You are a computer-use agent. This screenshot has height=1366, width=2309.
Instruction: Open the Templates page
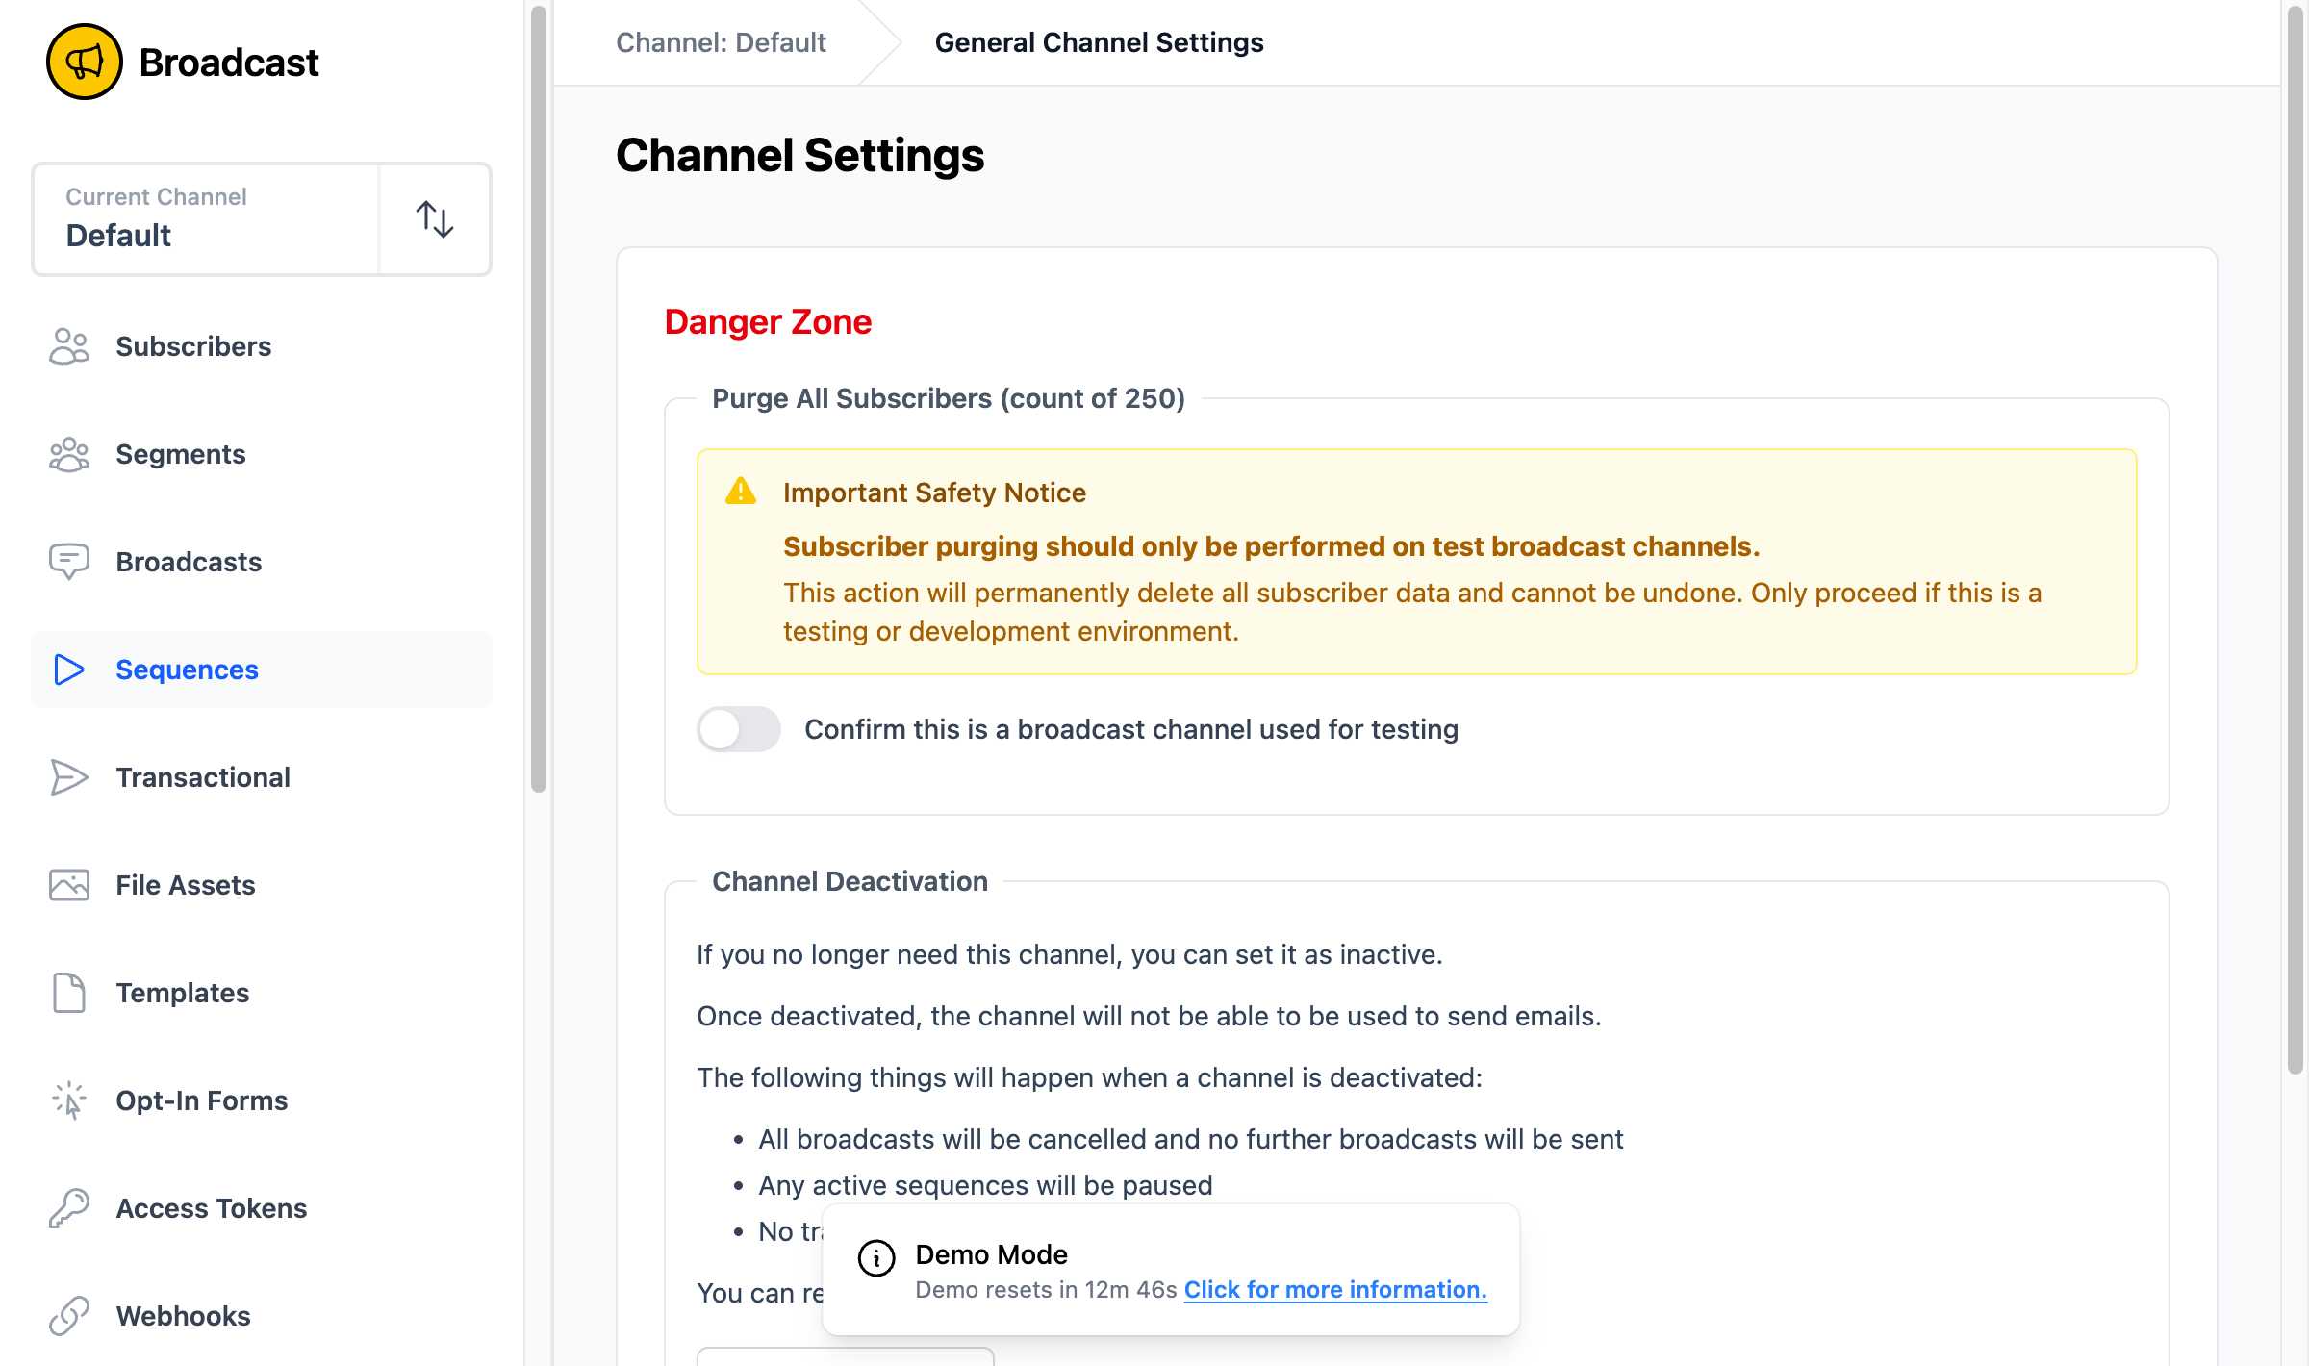262,993
